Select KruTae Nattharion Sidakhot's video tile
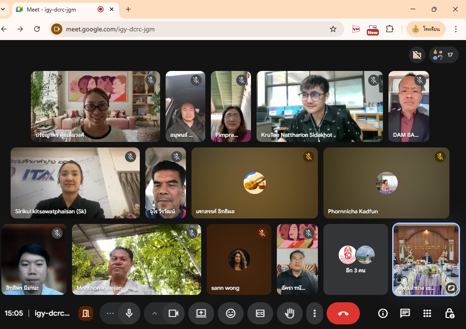The image size is (466, 329). [319, 106]
